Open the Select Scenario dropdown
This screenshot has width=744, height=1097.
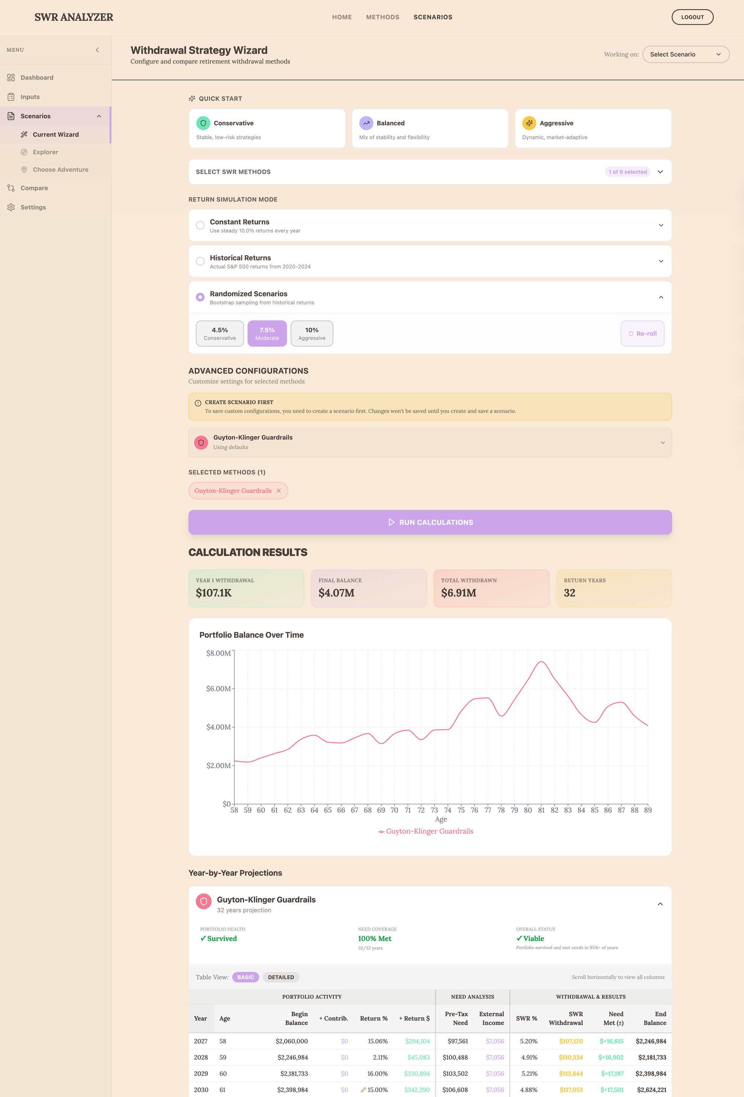686,54
